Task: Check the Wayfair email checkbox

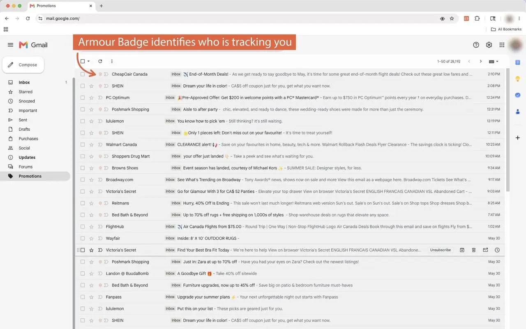Action: pyautogui.click(x=83, y=239)
